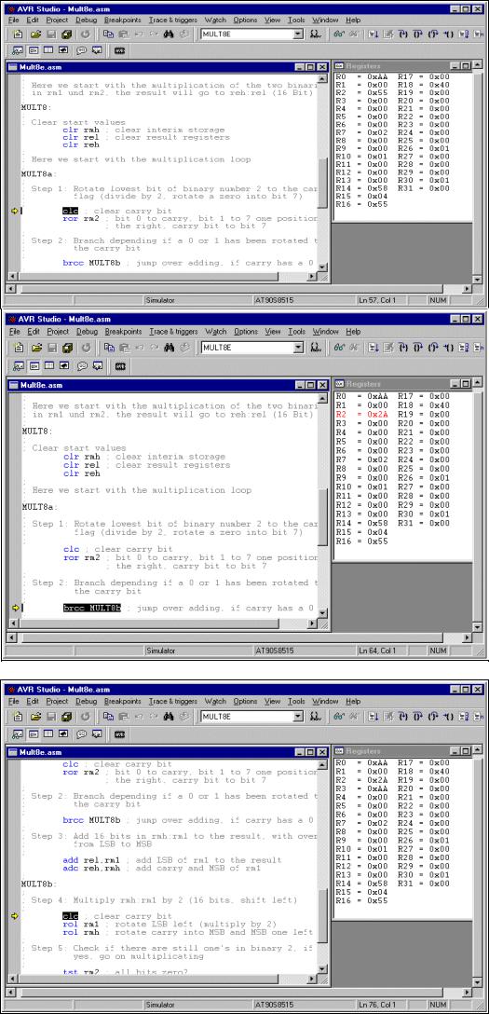Click Registers view icon in bottom window's second toolbar
The width and height of the screenshot is (489, 1014).
click(34, 734)
